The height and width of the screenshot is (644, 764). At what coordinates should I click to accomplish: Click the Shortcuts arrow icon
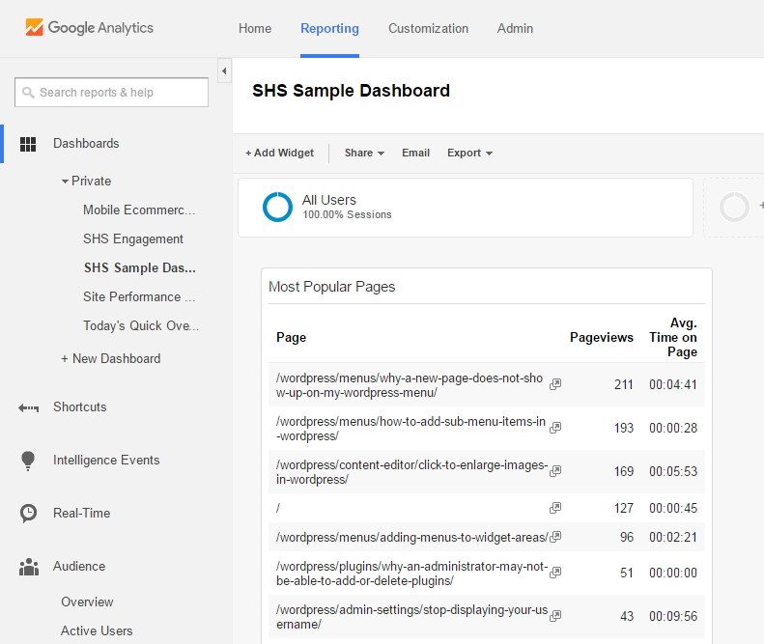pyautogui.click(x=28, y=407)
